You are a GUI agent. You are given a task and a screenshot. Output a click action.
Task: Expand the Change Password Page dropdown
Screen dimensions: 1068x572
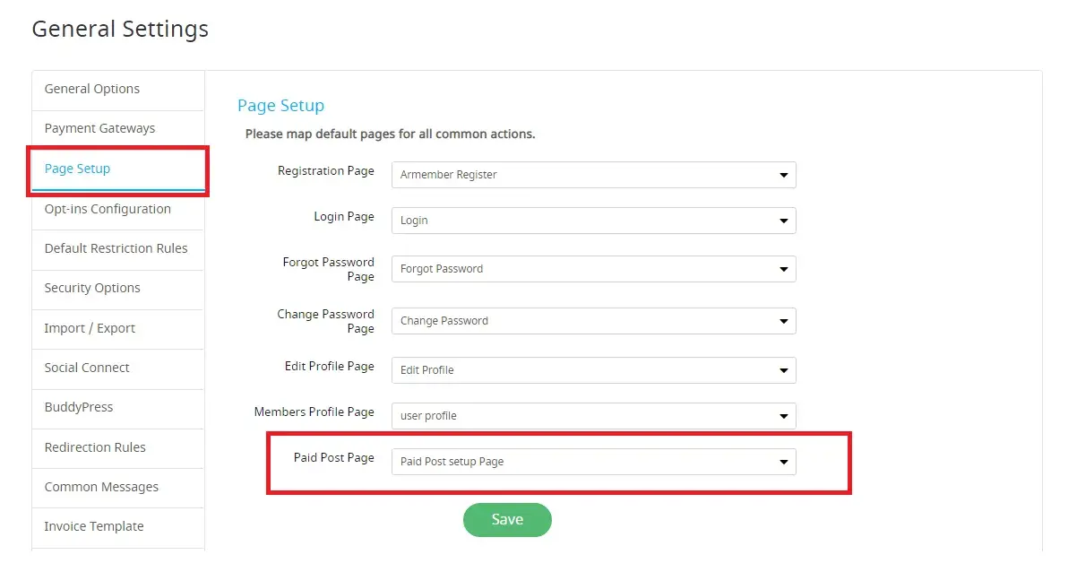pos(593,321)
